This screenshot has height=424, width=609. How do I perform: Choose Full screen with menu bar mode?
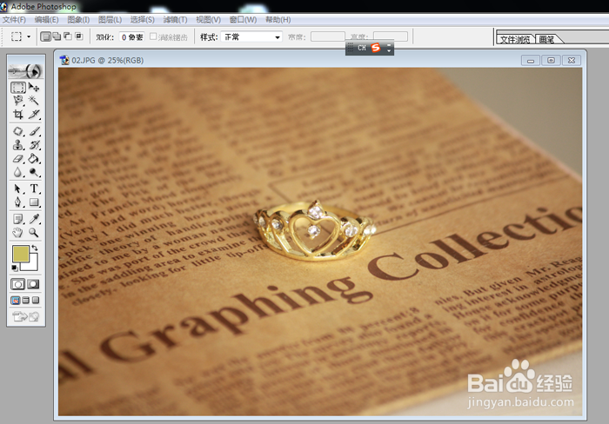pyautogui.click(x=25, y=301)
